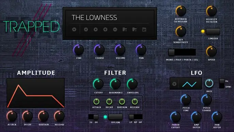Toggle the filter OFF/ON switch
The width and height of the screenshot is (234, 132).
click(x=115, y=117)
